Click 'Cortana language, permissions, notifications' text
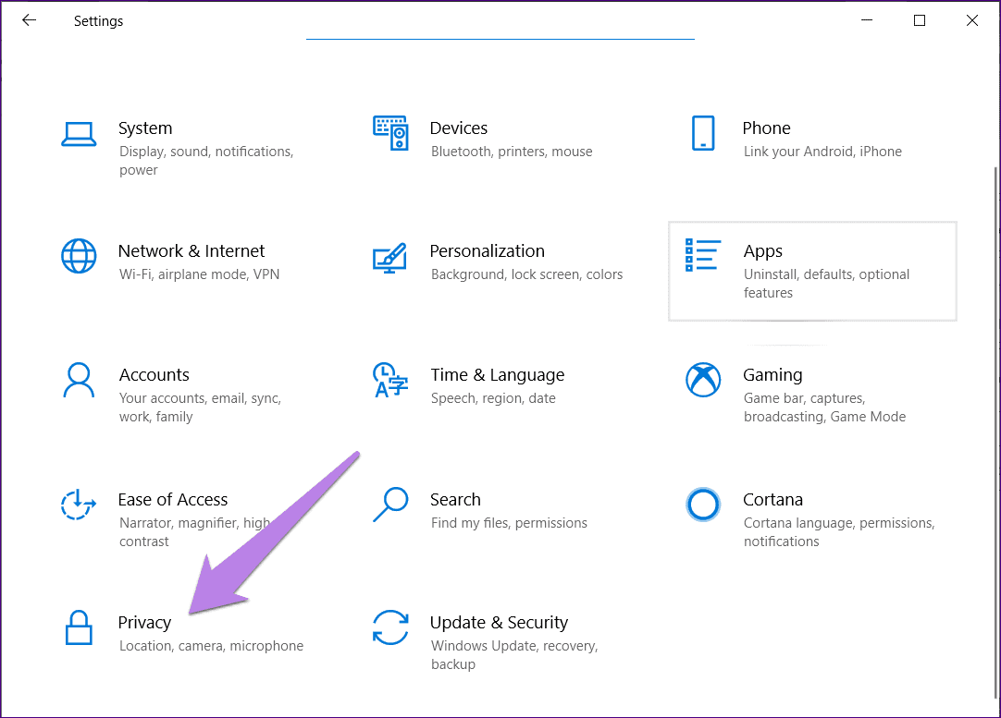Image resolution: width=1001 pixels, height=718 pixels. coord(839,532)
